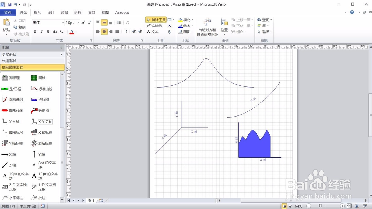
Task: Click the Undo arrow icon
Action: click(16, 4)
